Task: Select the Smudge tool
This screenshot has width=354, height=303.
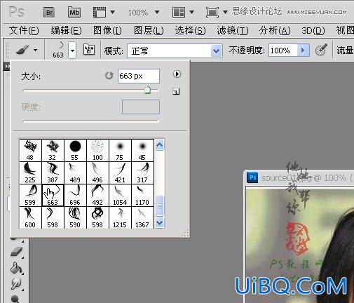Action: coord(17,284)
